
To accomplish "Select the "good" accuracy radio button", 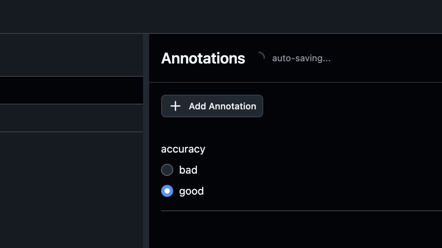I will (167, 191).
